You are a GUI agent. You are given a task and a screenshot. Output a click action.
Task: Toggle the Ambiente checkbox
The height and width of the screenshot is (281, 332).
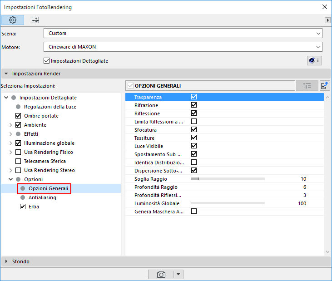click(18, 125)
